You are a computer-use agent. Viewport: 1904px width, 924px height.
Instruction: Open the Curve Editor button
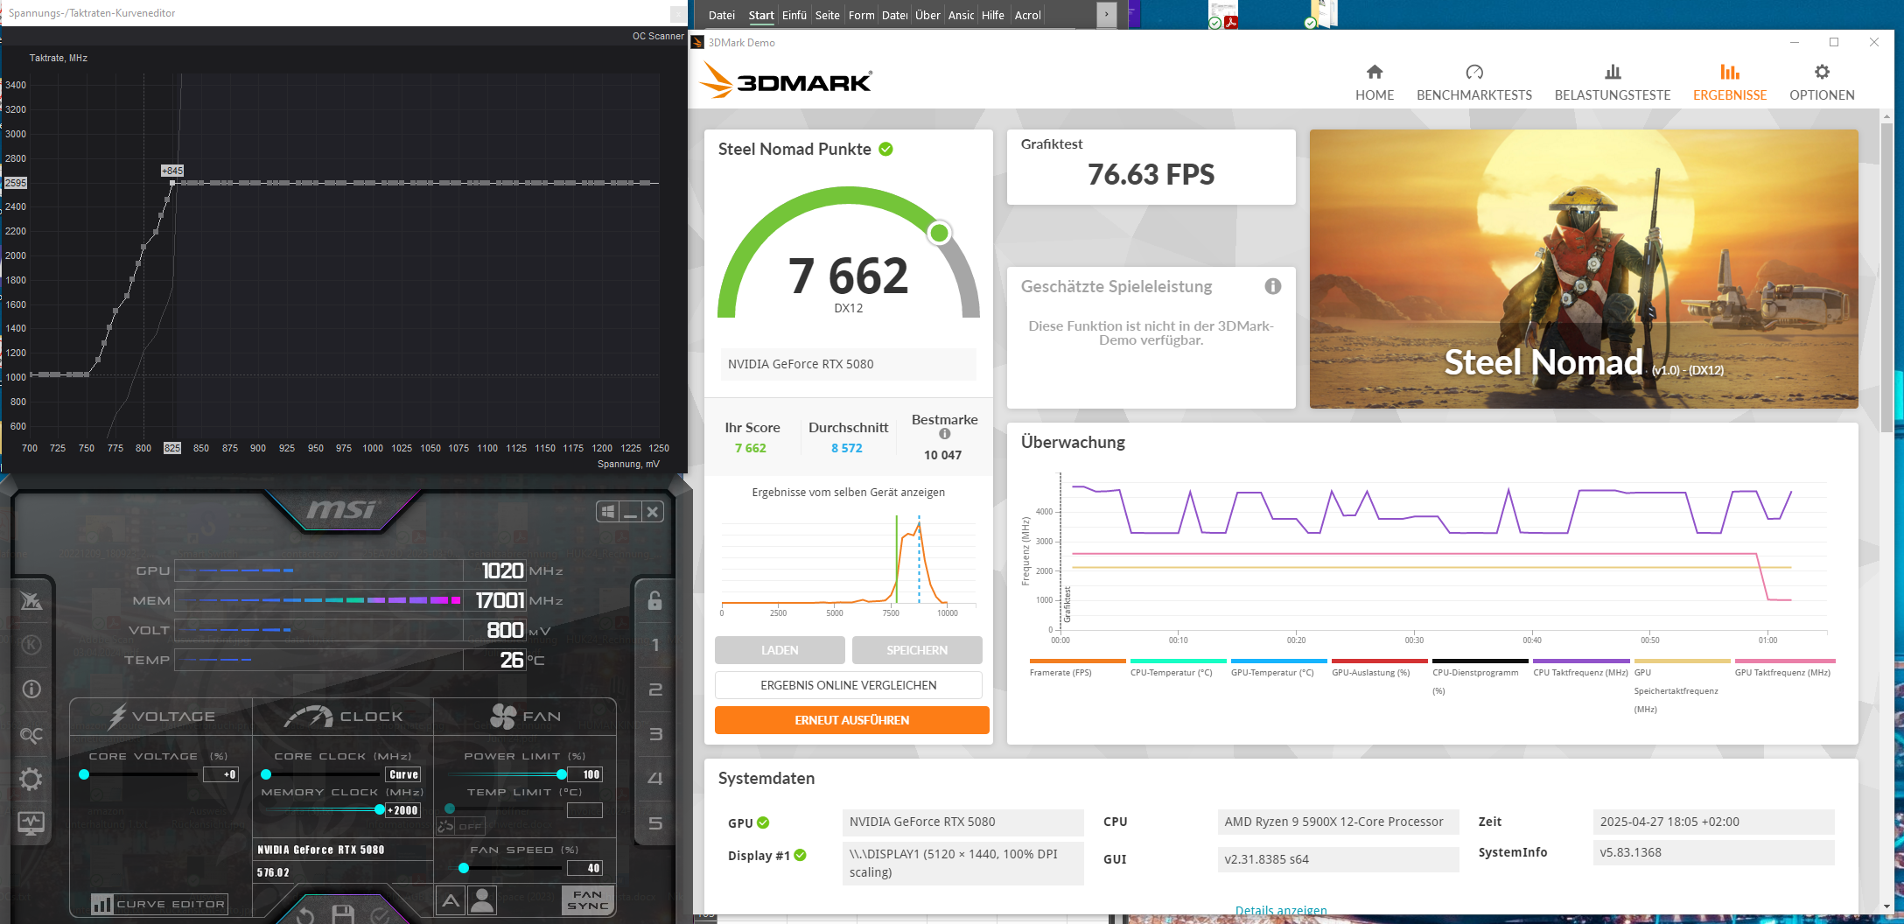click(x=160, y=904)
